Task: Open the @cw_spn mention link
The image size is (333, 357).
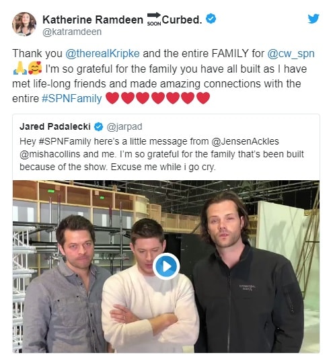Action: [291, 54]
